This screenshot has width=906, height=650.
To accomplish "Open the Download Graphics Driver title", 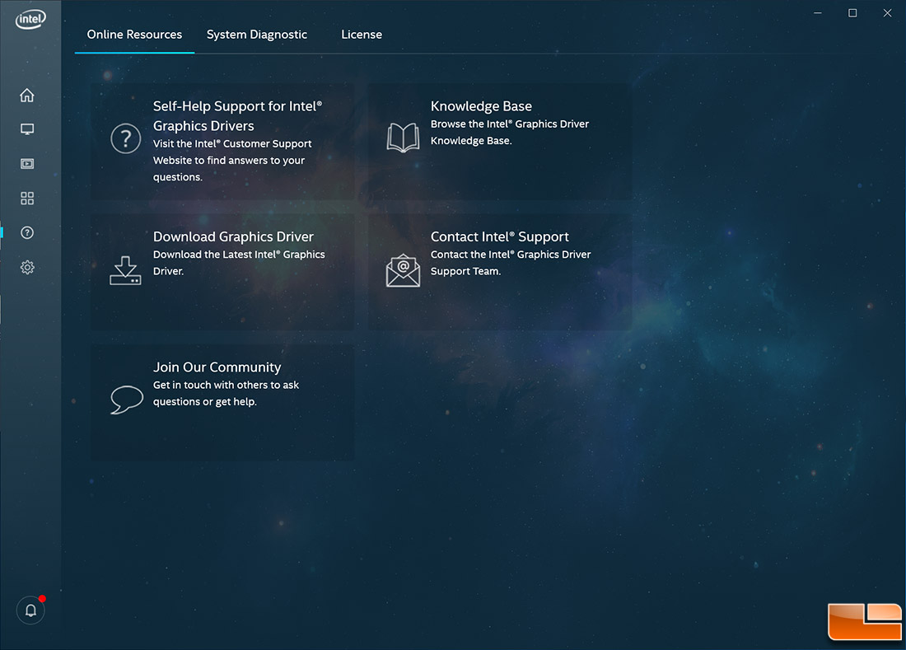I will click(x=233, y=237).
